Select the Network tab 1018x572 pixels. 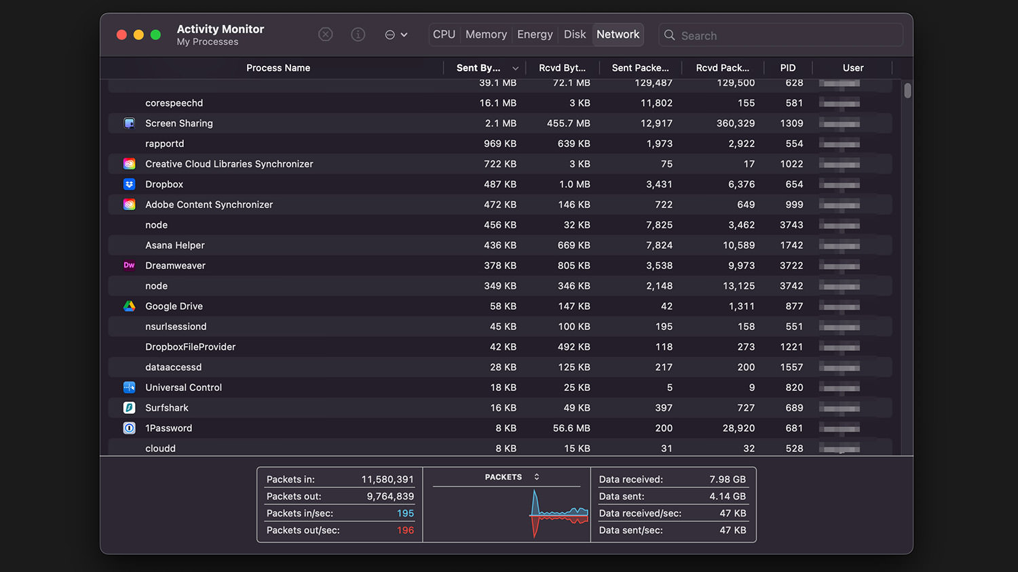[x=618, y=35]
